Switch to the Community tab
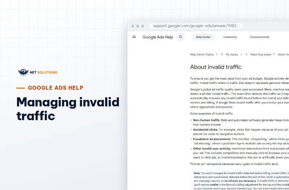The image size is (289, 190). (230, 37)
